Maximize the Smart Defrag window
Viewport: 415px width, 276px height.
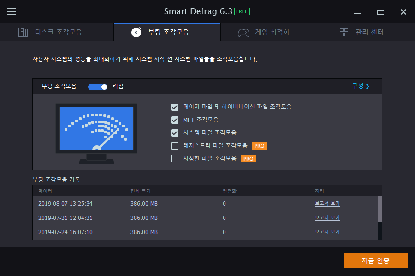point(380,12)
